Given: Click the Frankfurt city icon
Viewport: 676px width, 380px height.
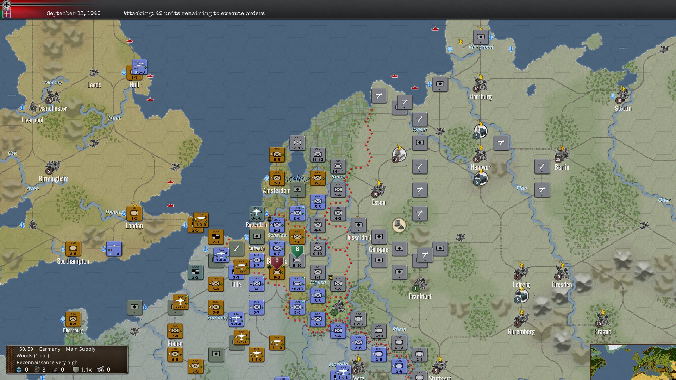Looking at the screenshot, I should click(x=419, y=284).
